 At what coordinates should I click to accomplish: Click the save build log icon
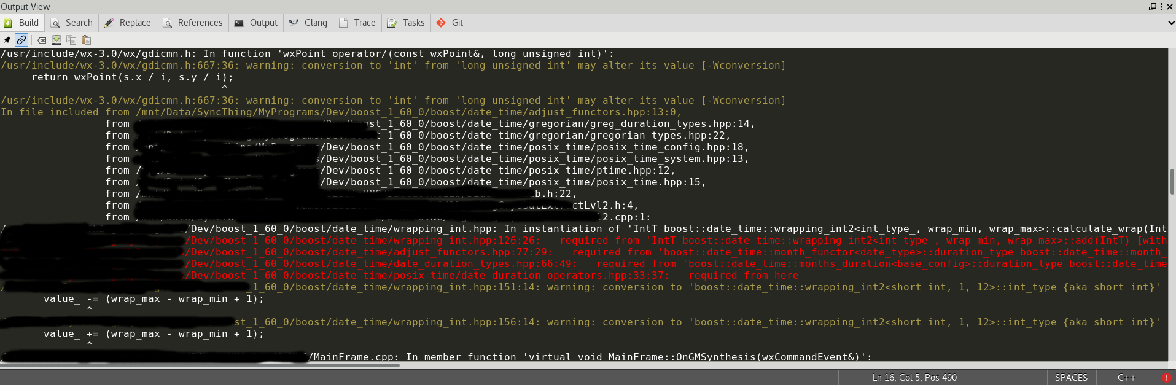pyautogui.click(x=56, y=40)
